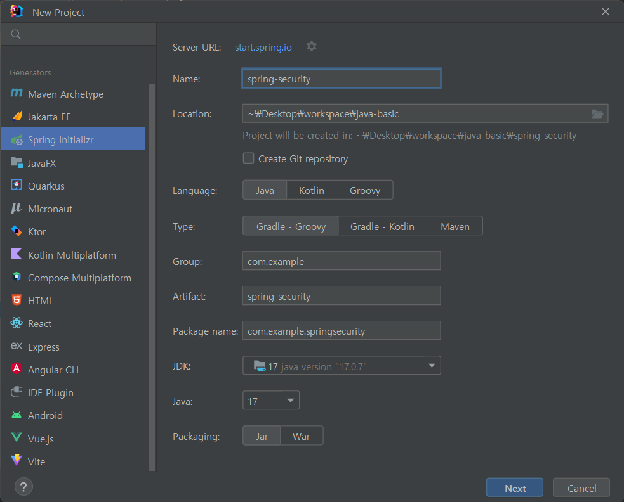Choose Gradle - Groovy build type
The width and height of the screenshot is (624, 502).
291,226
